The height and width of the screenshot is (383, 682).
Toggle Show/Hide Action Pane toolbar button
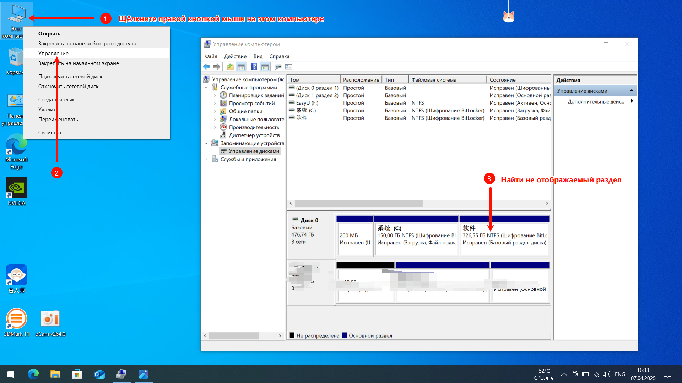click(x=265, y=67)
